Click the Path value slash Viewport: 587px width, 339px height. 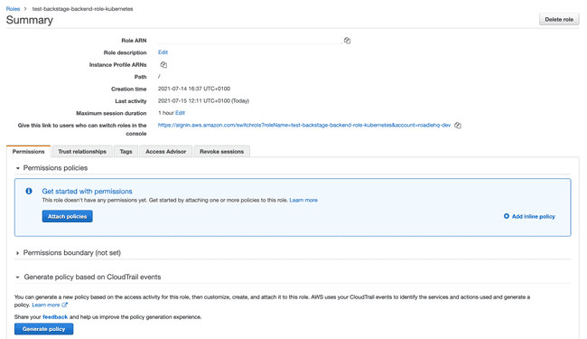159,77
